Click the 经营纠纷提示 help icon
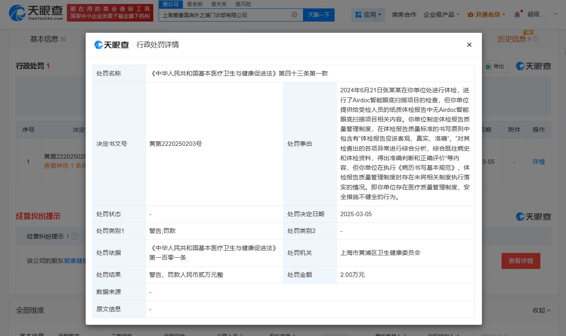The image size is (566, 336). (x=75, y=237)
